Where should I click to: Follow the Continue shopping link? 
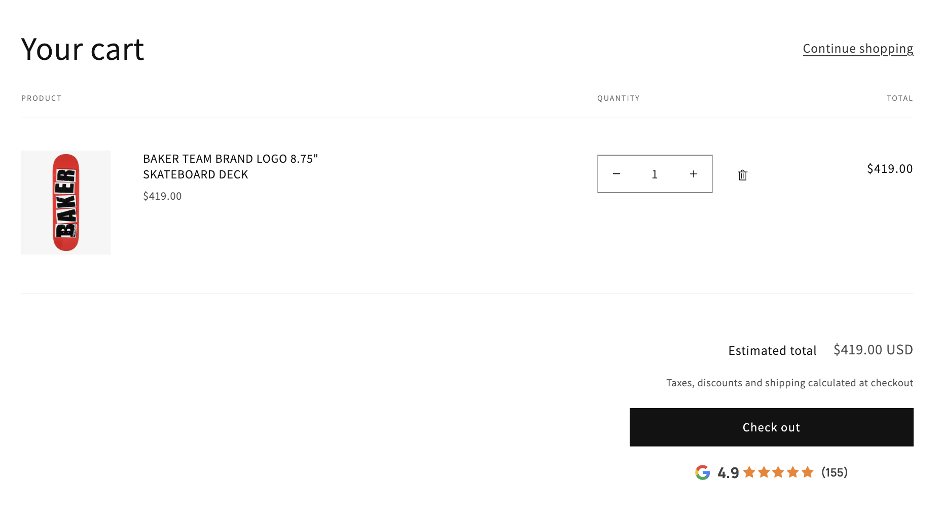tap(858, 49)
